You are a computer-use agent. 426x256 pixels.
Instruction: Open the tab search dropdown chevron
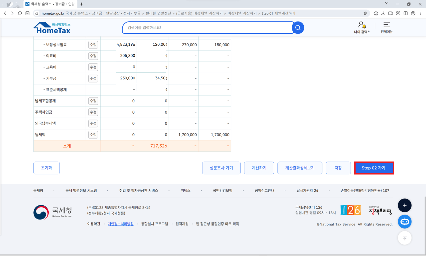click(x=387, y=3)
